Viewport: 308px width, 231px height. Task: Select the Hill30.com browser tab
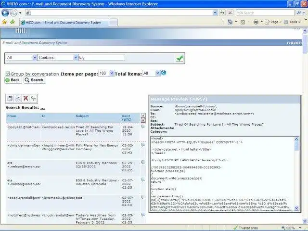point(64,23)
